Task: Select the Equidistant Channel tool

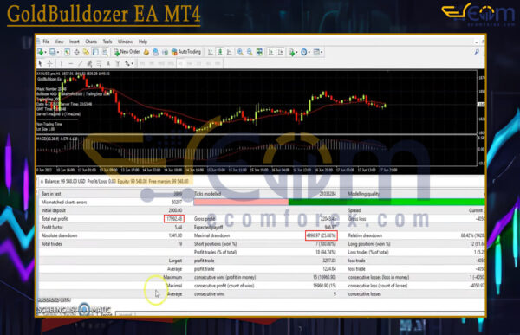Action: point(89,63)
